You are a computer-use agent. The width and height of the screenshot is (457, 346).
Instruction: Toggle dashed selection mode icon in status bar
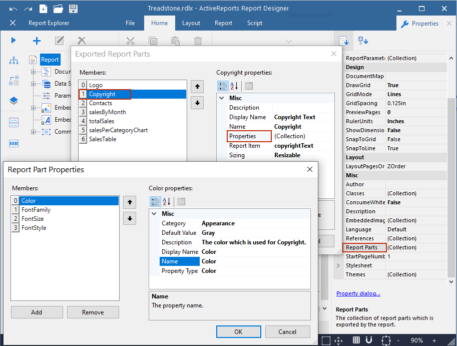[x=326, y=340]
